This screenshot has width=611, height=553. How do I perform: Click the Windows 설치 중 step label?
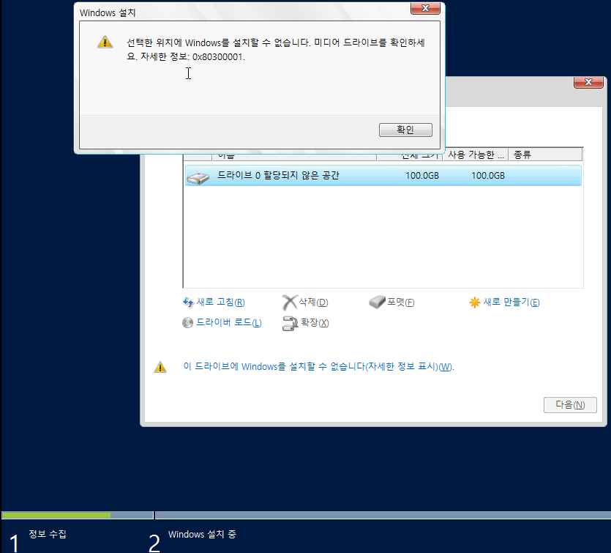[x=202, y=534]
